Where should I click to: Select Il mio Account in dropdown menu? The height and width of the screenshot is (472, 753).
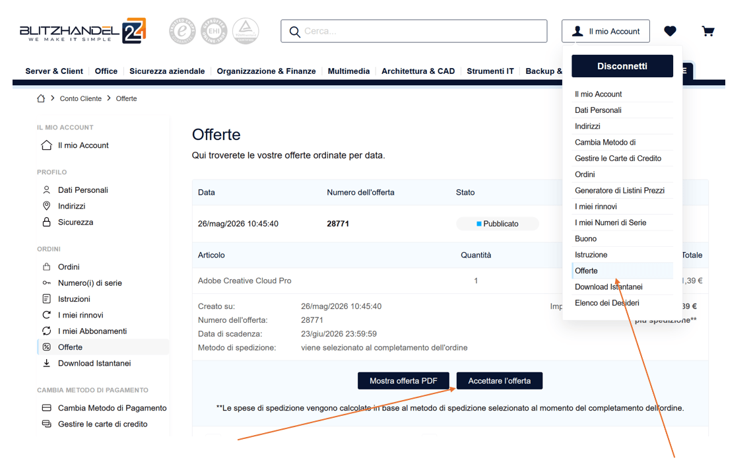622,94
